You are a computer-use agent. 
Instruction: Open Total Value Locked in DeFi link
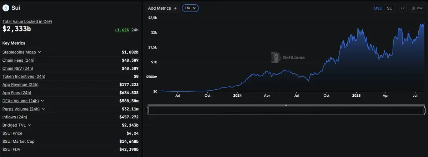pos(27,21)
